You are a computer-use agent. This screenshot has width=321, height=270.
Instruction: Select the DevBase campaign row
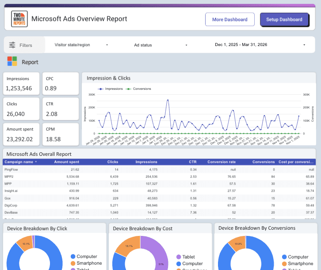(x=159, y=212)
